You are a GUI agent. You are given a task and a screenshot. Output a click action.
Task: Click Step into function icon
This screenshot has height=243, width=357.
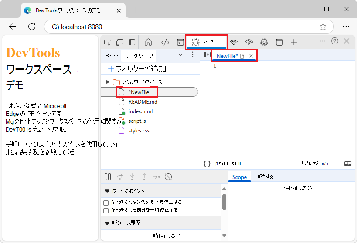(x=132, y=177)
